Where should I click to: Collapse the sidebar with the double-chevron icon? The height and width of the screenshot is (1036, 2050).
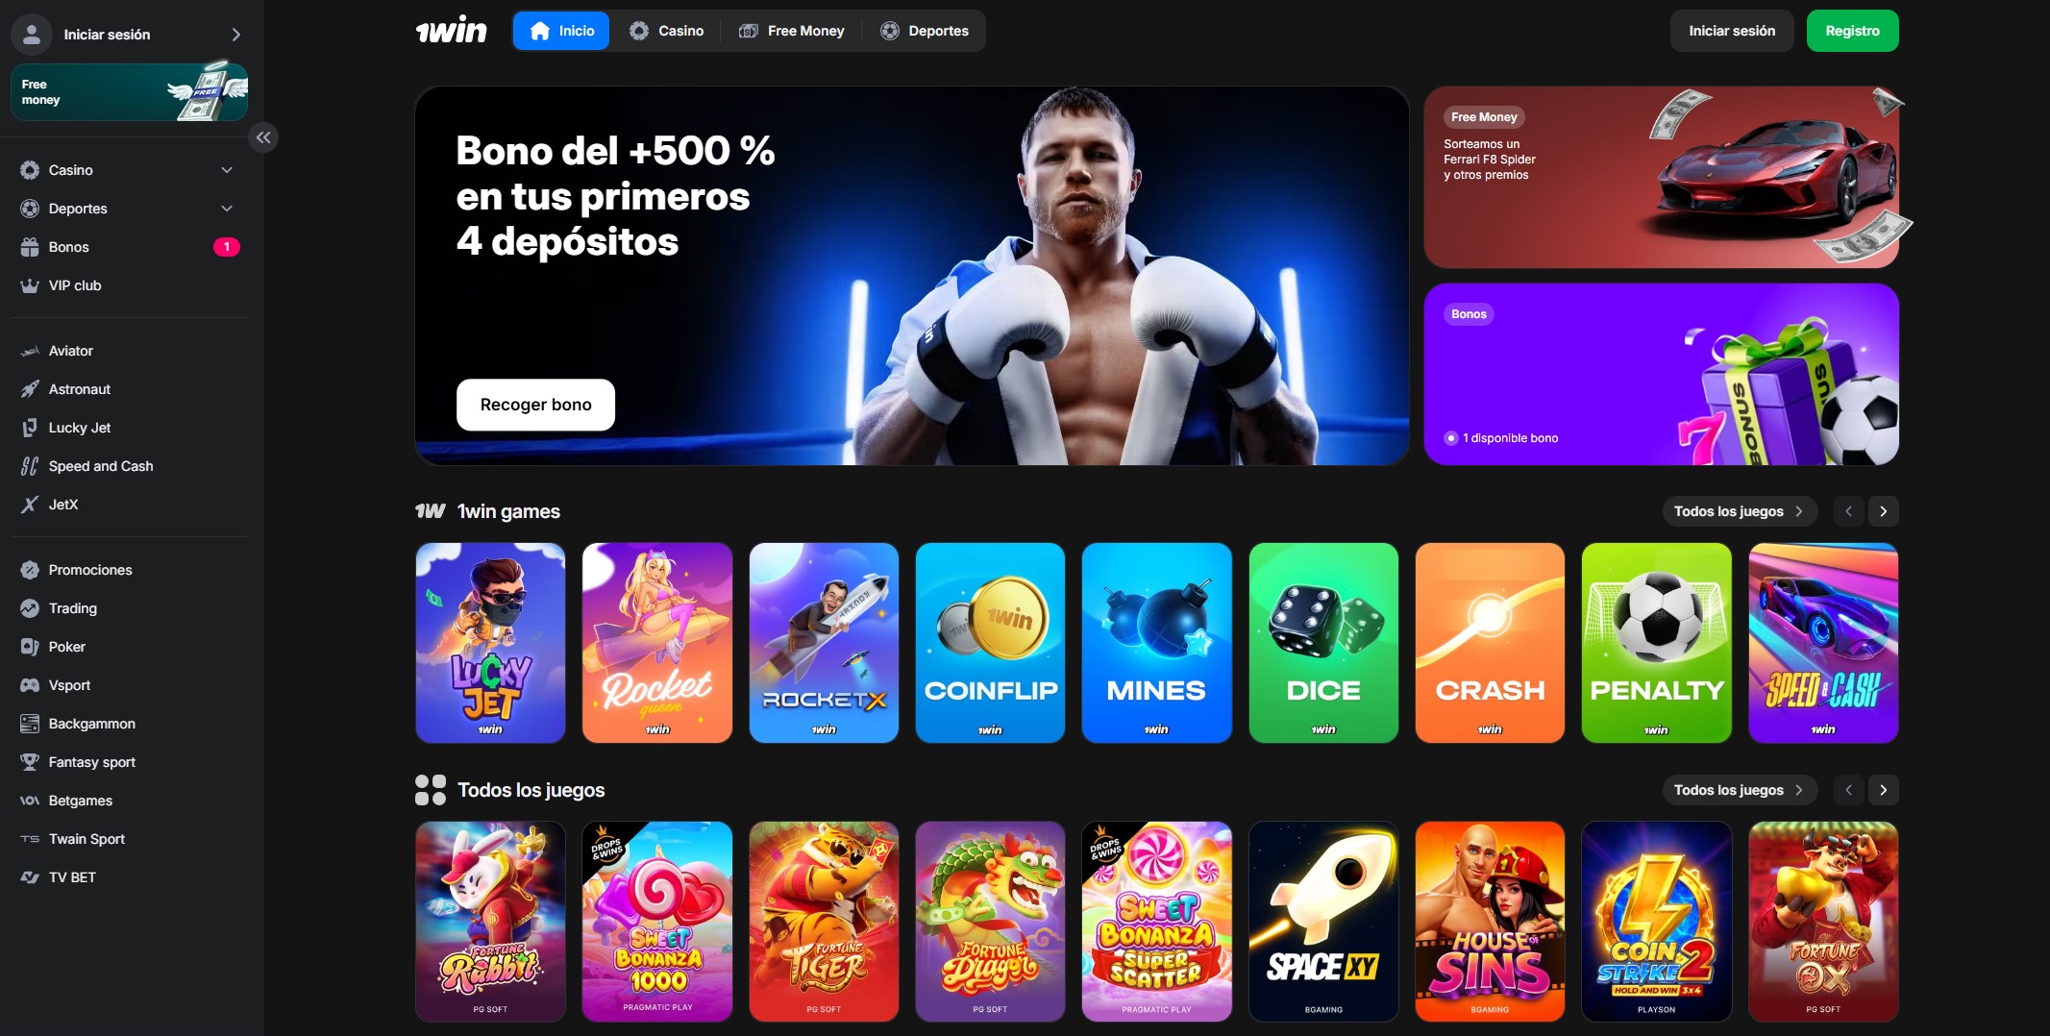coord(263,137)
